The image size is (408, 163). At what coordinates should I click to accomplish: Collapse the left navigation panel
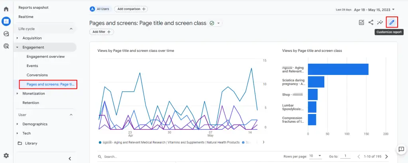[70, 159]
